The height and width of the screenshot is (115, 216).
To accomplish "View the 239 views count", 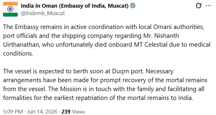I will coord(66,111).
